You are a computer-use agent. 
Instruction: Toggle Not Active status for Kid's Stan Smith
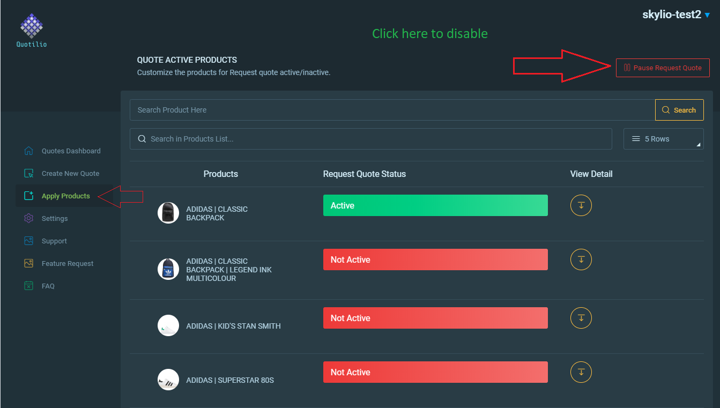click(x=435, y=318)
